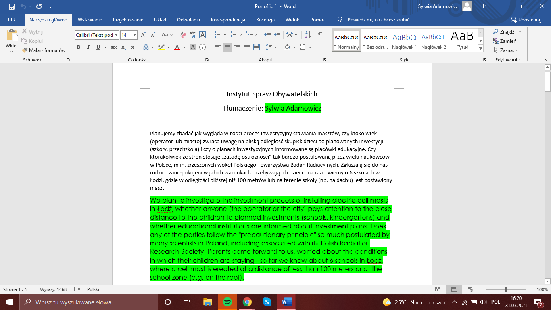The height and width of the screenshot is (310, 551).
Task: Select Malarz formatów format painter
Action: click(x=44, y=50)
